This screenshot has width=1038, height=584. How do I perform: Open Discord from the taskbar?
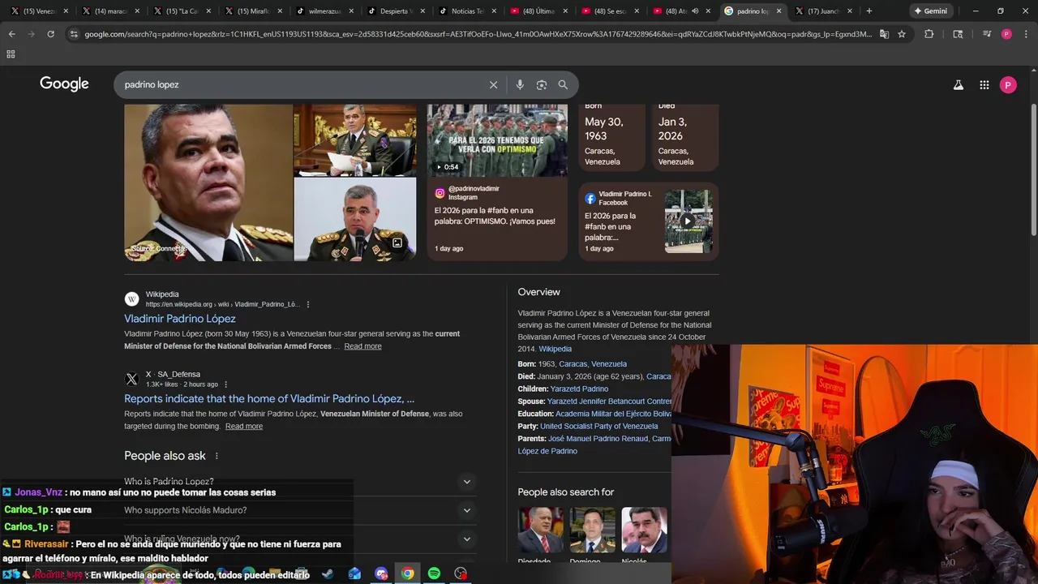(381, 573)
